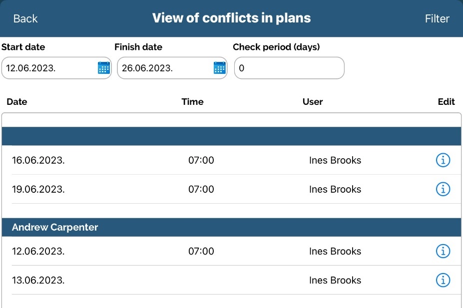Open calendar picker for Start date

pyautogui.click(x=103, y=68)
